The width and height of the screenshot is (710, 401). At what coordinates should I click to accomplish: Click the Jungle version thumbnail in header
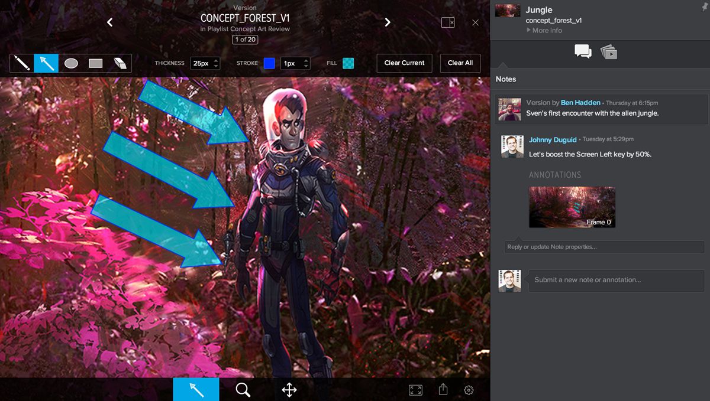pyautogui.click(x=508, y=11)
